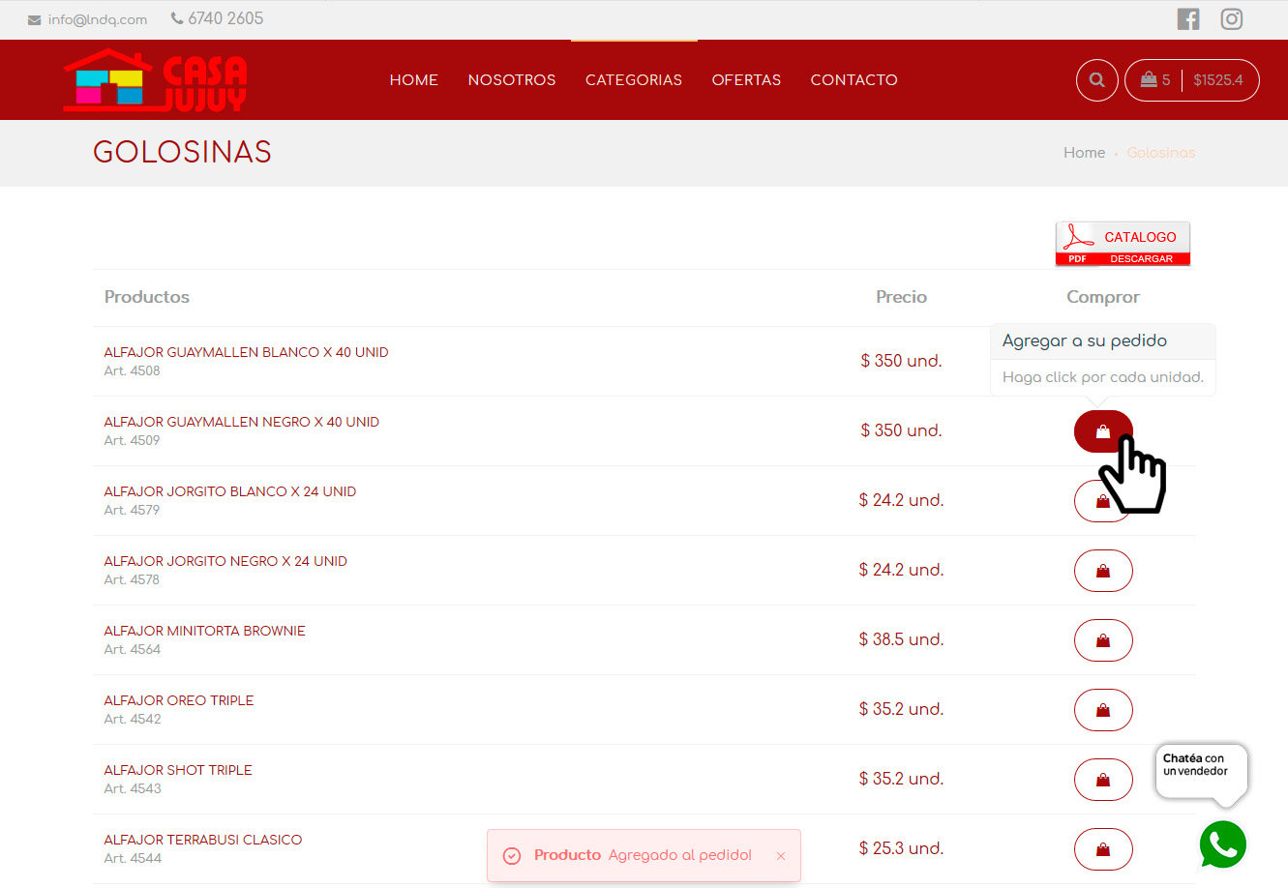
Task: Click 'Agregar a su pedido' tooltip title
Action: point(1085,340)
